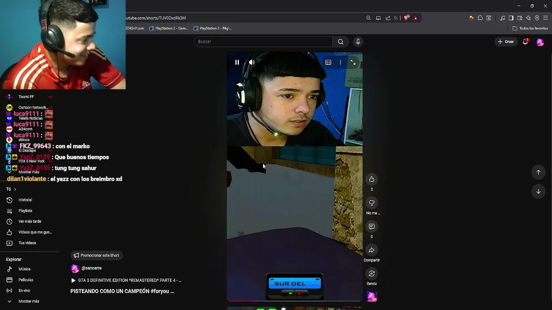The height and width of the screenshot is (310, 552).
Task: Open the Short's three-dot more options menu
Action: [x=340, y=62]
